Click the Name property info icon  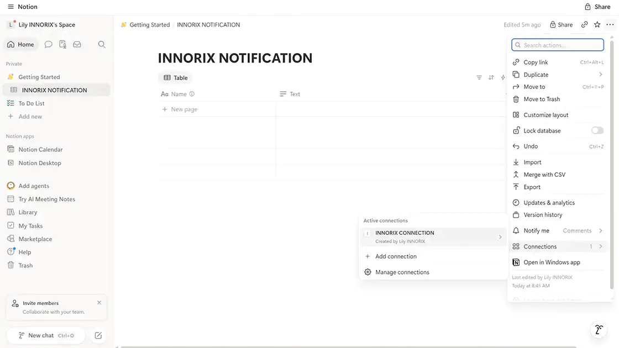tap(192, 94)
